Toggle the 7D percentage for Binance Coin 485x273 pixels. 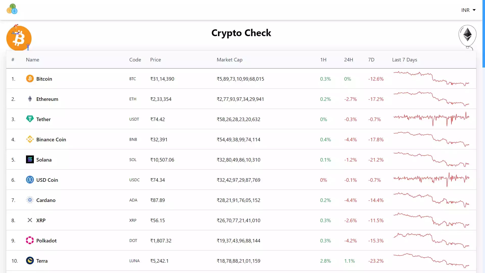coord(376,139)
